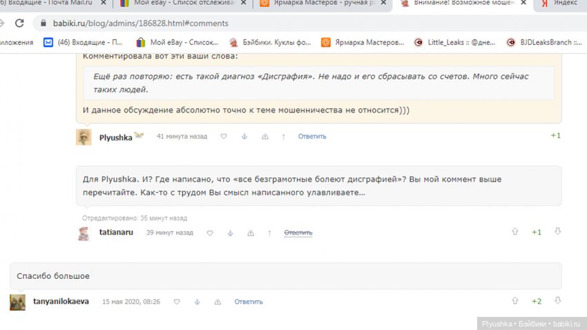Click Plyushka's avatar thumbnail

point(84,137)
